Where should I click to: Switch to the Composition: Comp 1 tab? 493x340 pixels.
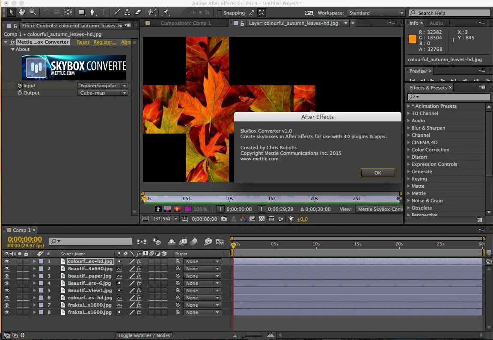pyautogui.click(x=185, y=23)
